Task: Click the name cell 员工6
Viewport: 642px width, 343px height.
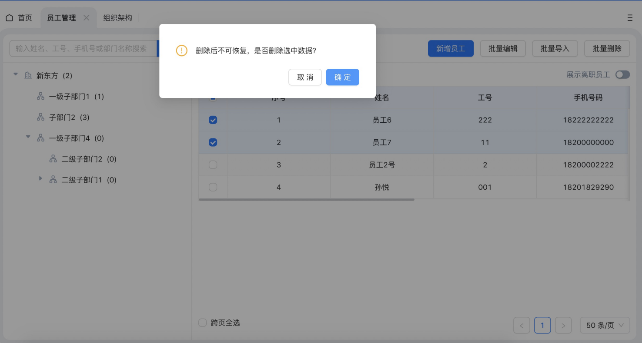Action: pos(382,120)
